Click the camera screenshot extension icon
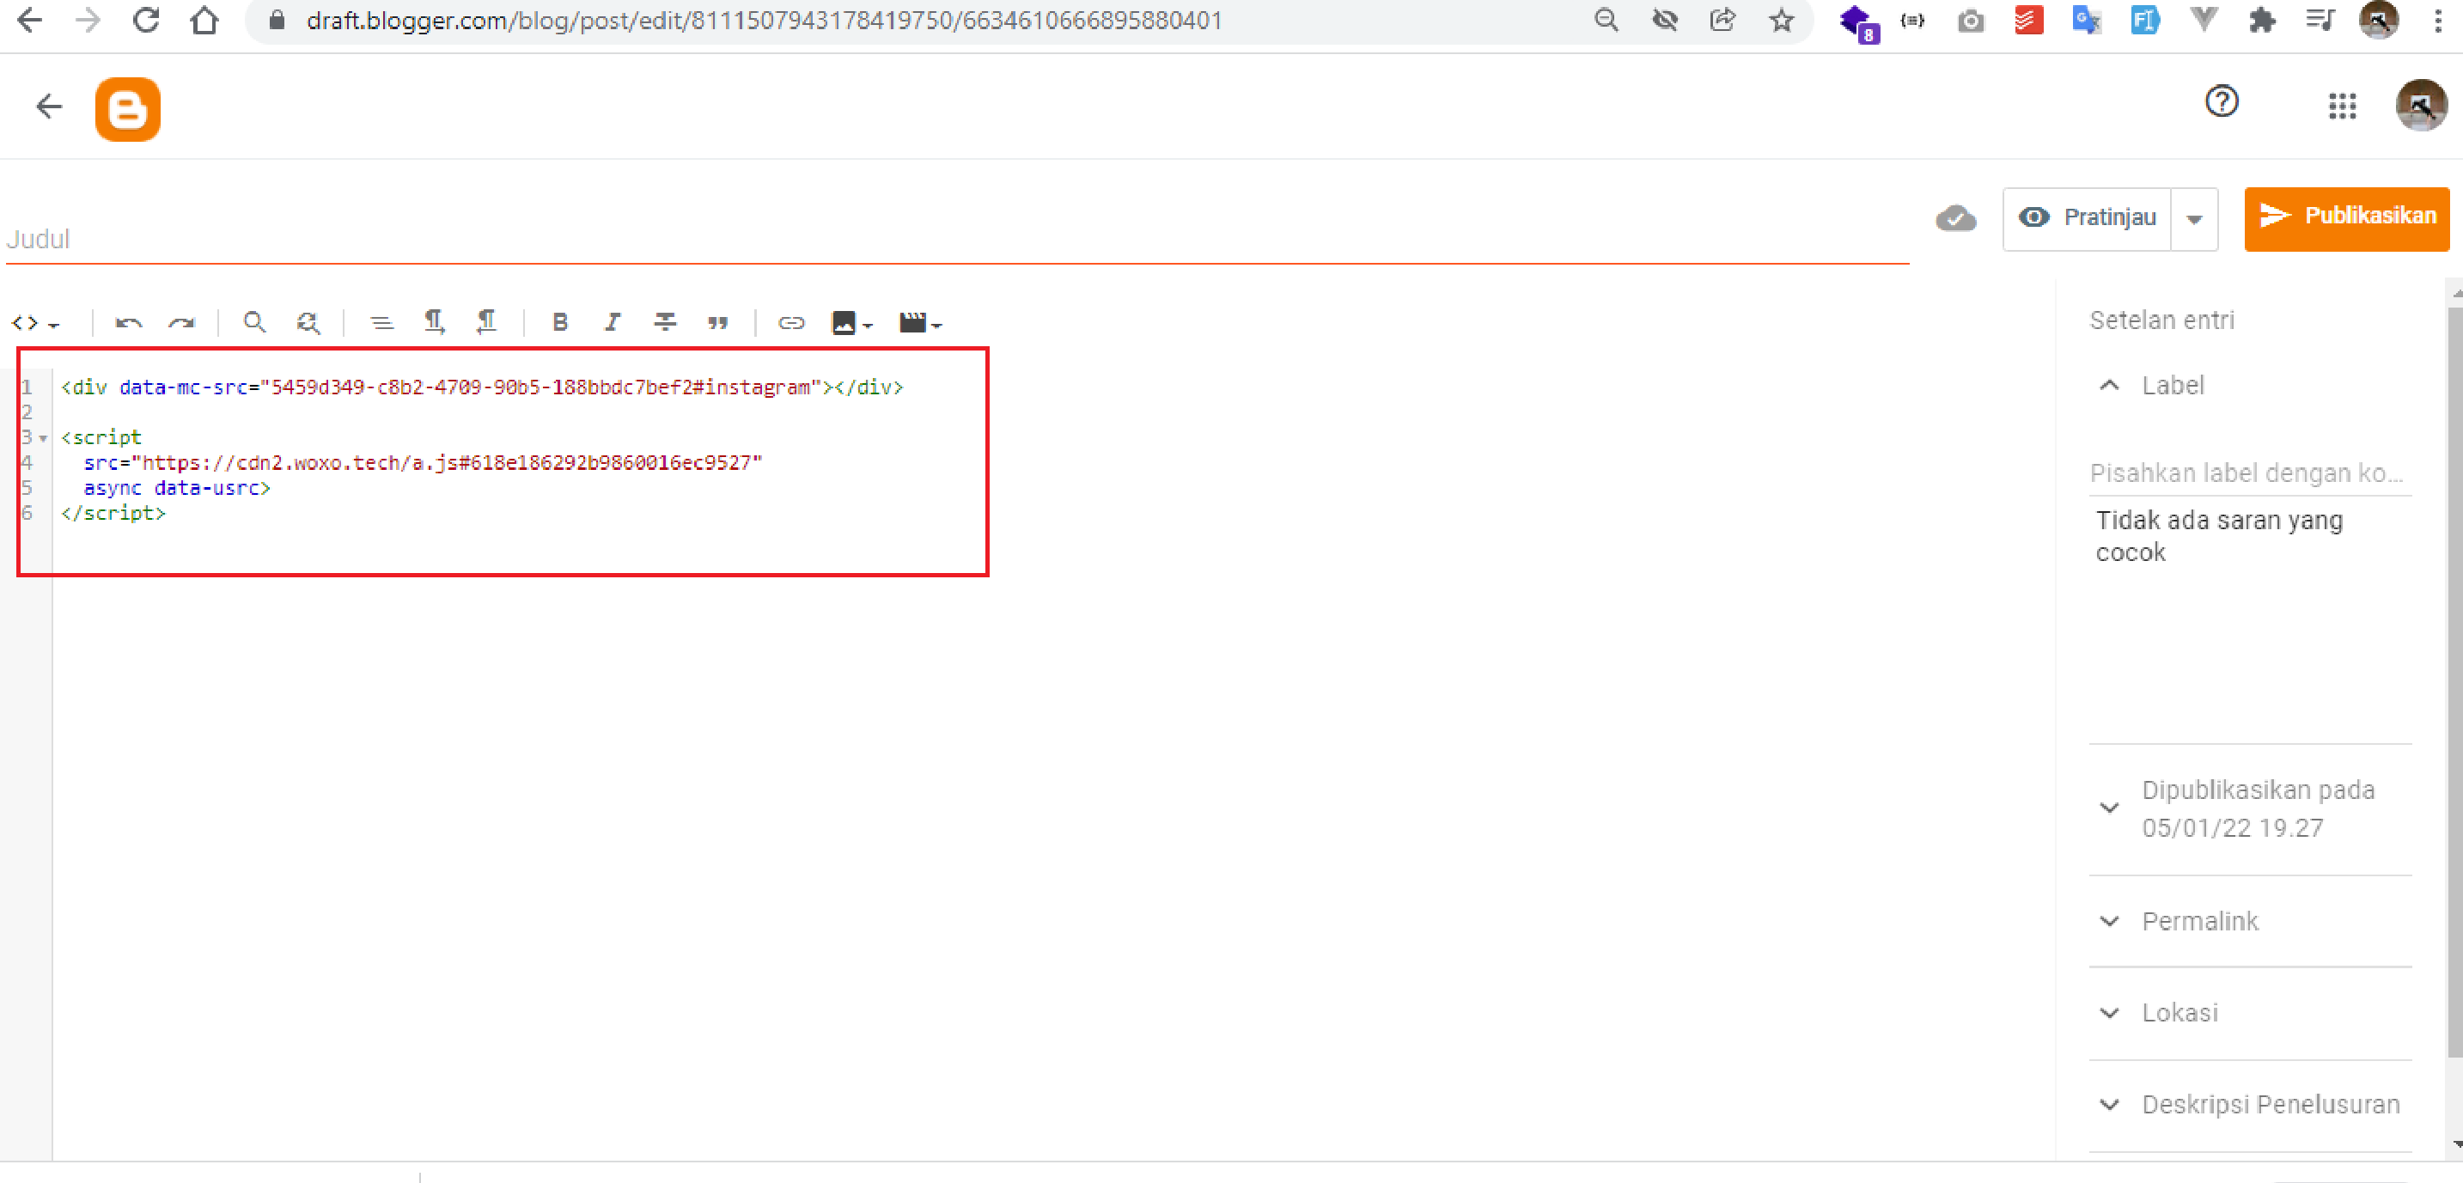 point(1970,20)
